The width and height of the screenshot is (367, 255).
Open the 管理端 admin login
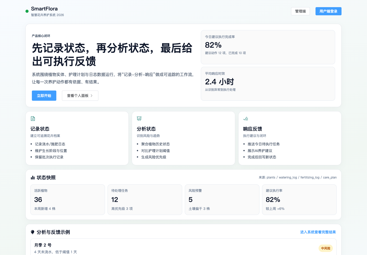(300, 11)
